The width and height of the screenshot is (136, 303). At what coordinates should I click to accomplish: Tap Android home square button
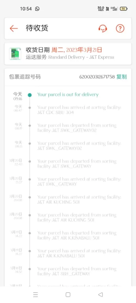click(68, 295)
